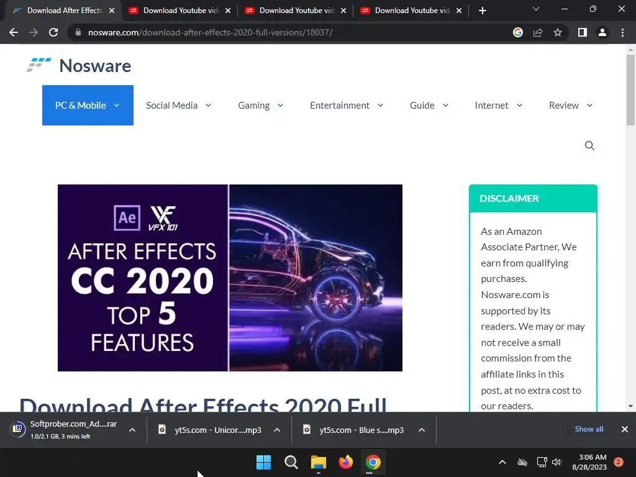Show all downloads

coord(589,429)
